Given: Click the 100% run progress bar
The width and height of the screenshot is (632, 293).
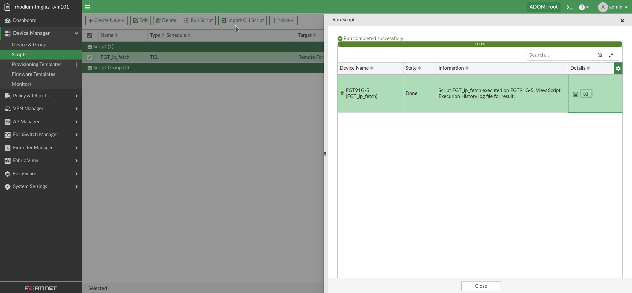Looking at the screenshot, I should click(480, 44).
